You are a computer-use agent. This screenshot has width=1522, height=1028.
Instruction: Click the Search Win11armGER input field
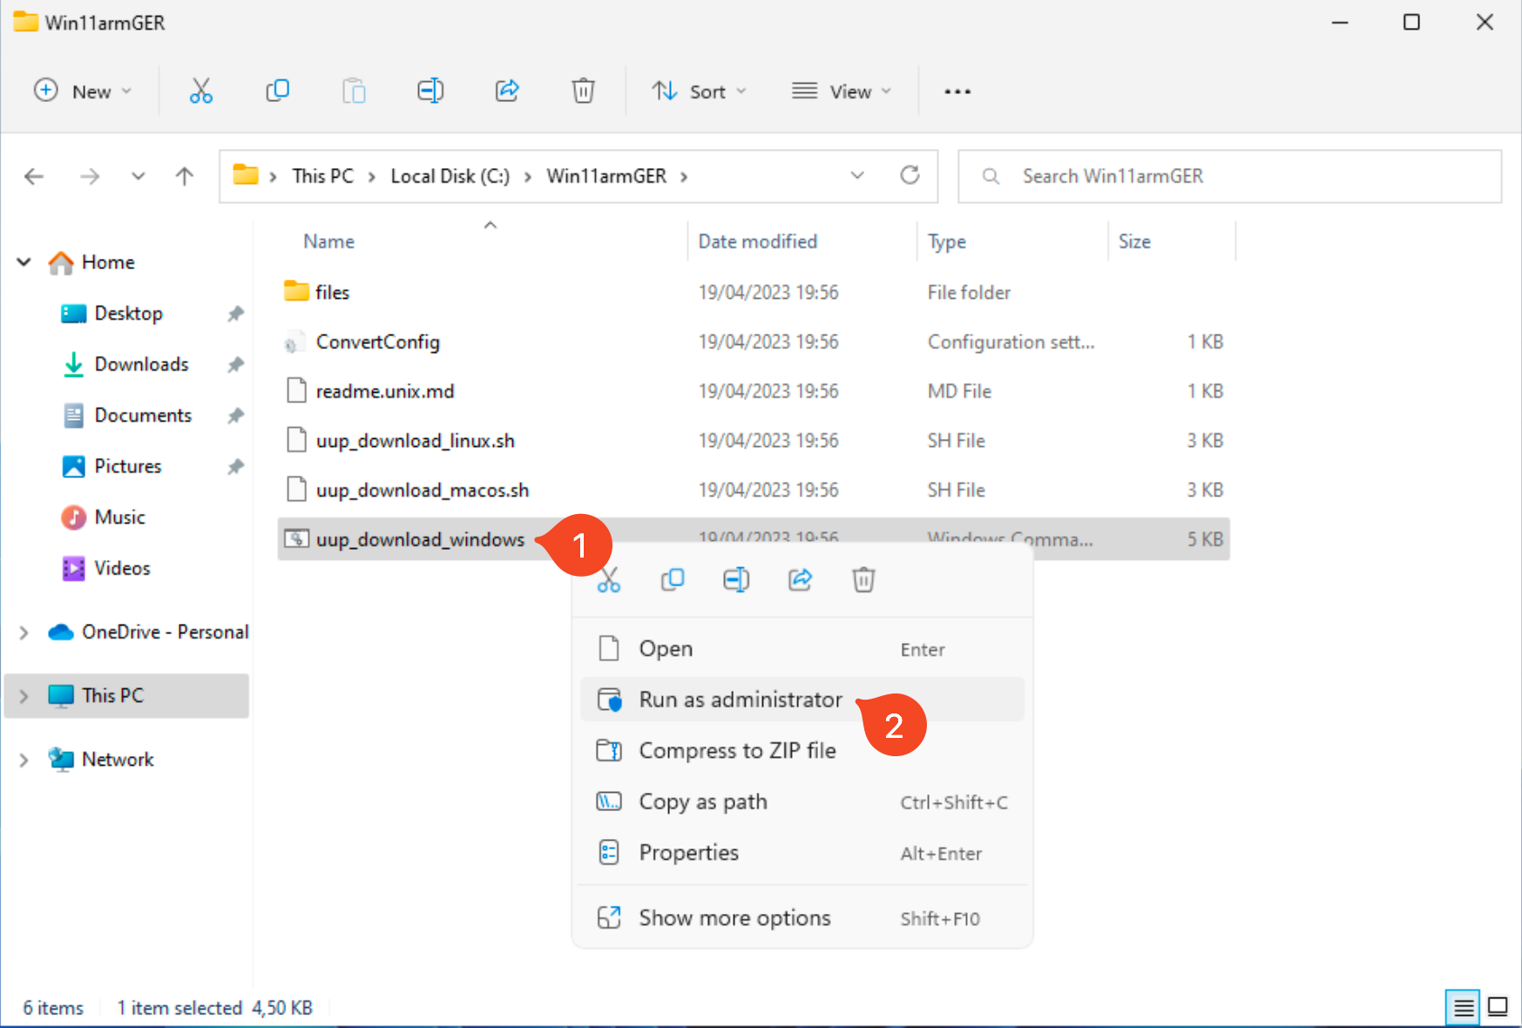1237,177
